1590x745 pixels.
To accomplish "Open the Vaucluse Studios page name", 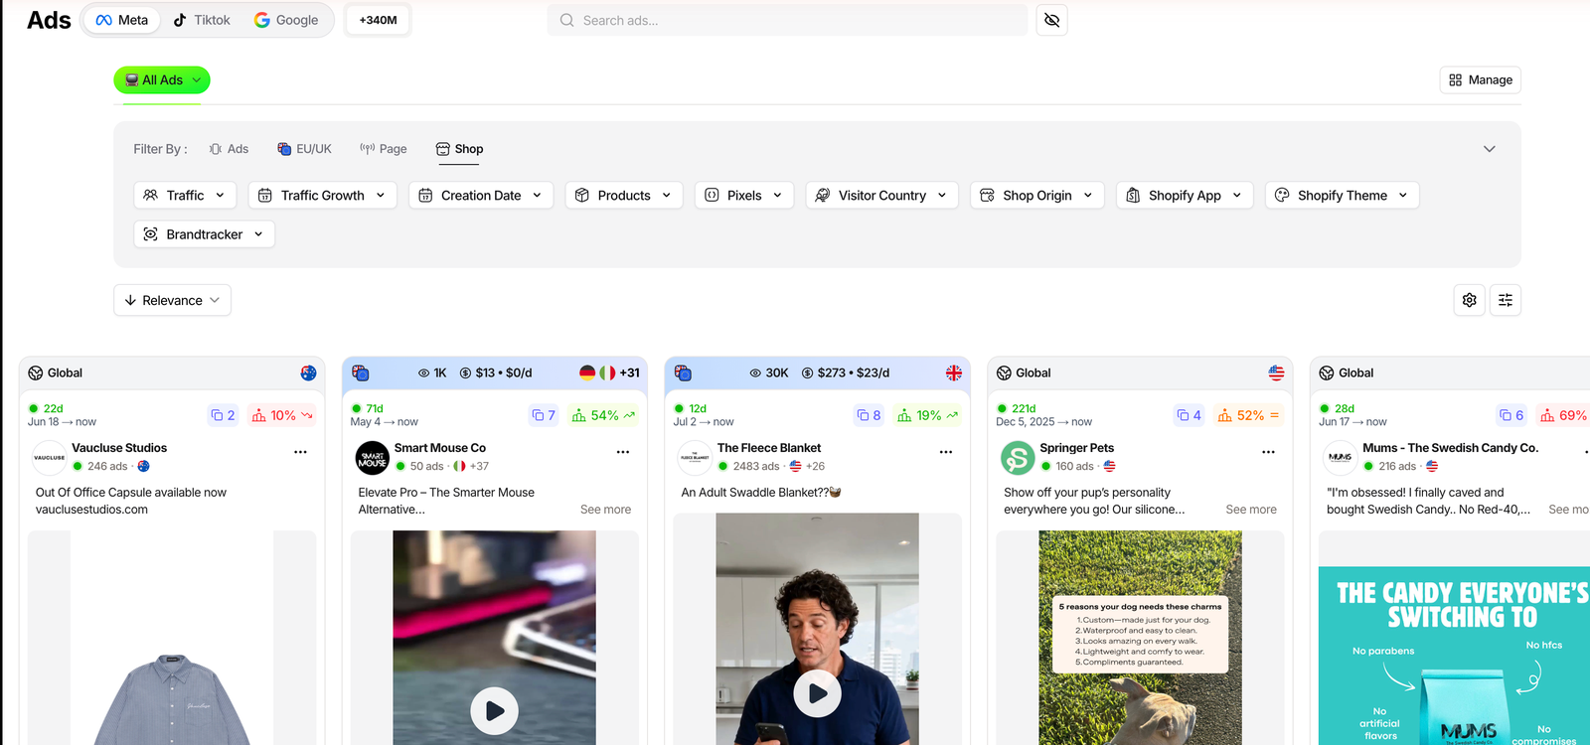I will tap(119, 448).
